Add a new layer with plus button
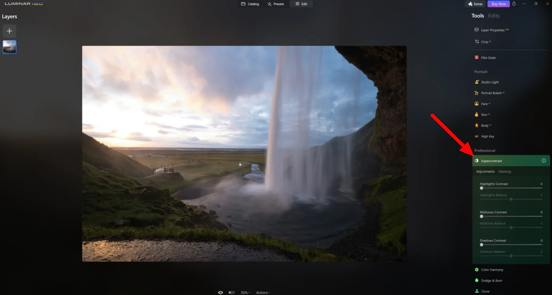This screenshot has width=552, height=295. click(9, 31)
